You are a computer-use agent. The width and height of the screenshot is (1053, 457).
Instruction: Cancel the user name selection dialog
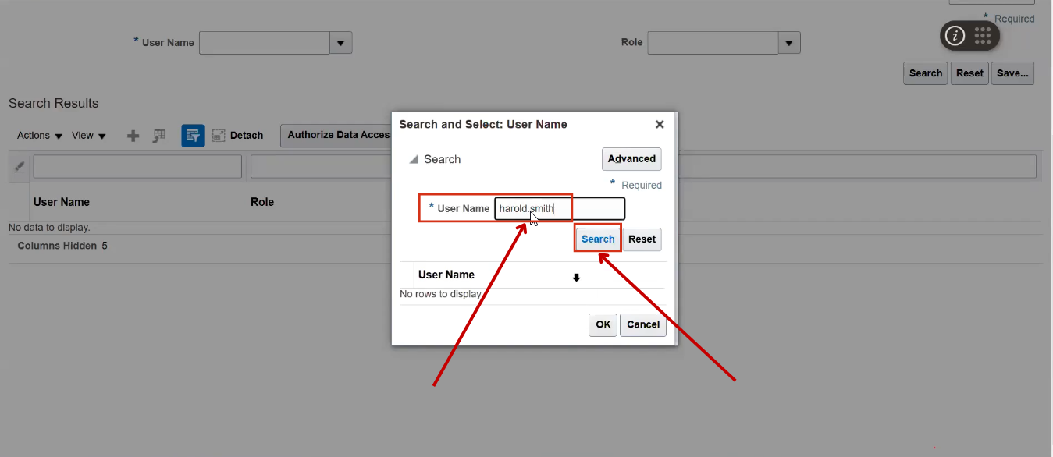tap(642, 324)
